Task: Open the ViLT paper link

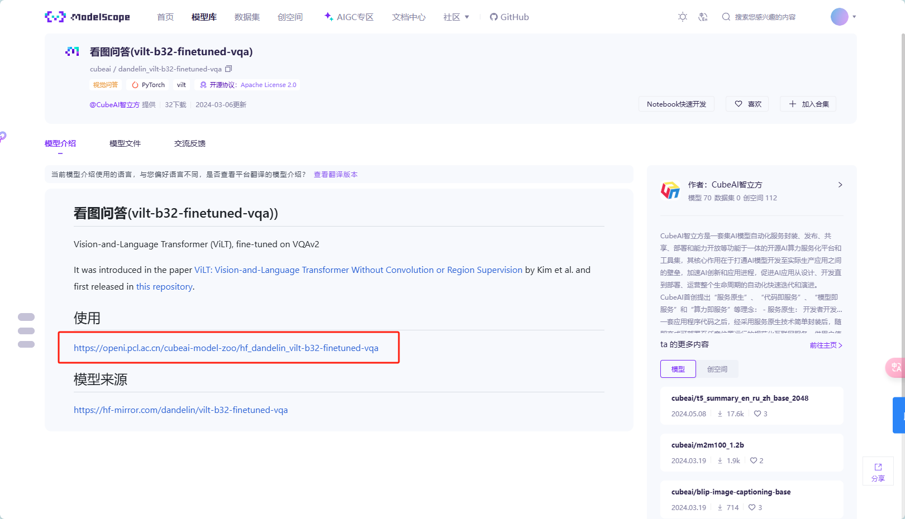Action: [359, 270]
